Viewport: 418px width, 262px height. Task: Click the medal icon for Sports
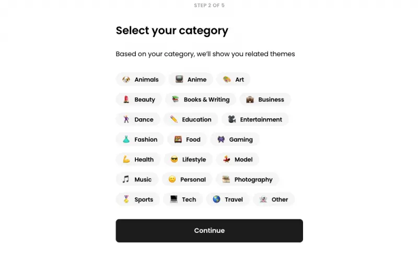click(x=126, y=199)
